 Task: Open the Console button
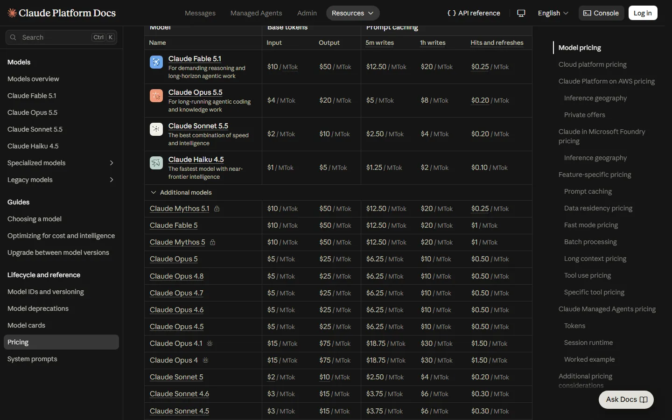(601, 13)
